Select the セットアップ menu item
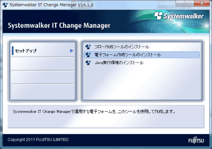The width and height of the screenshot is (212, 149). 43,51
